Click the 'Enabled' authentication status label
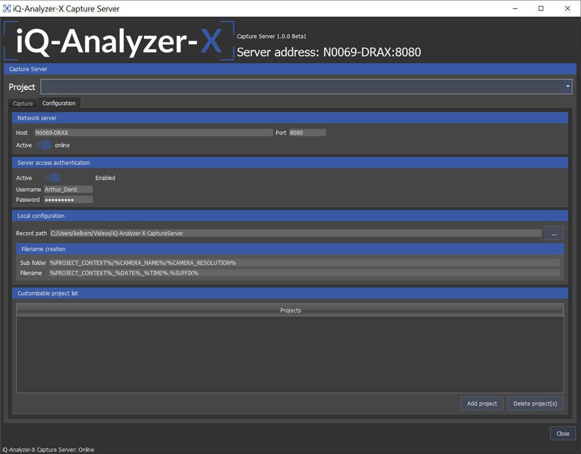This screenshot has width=581, height=454. (105, 178)
